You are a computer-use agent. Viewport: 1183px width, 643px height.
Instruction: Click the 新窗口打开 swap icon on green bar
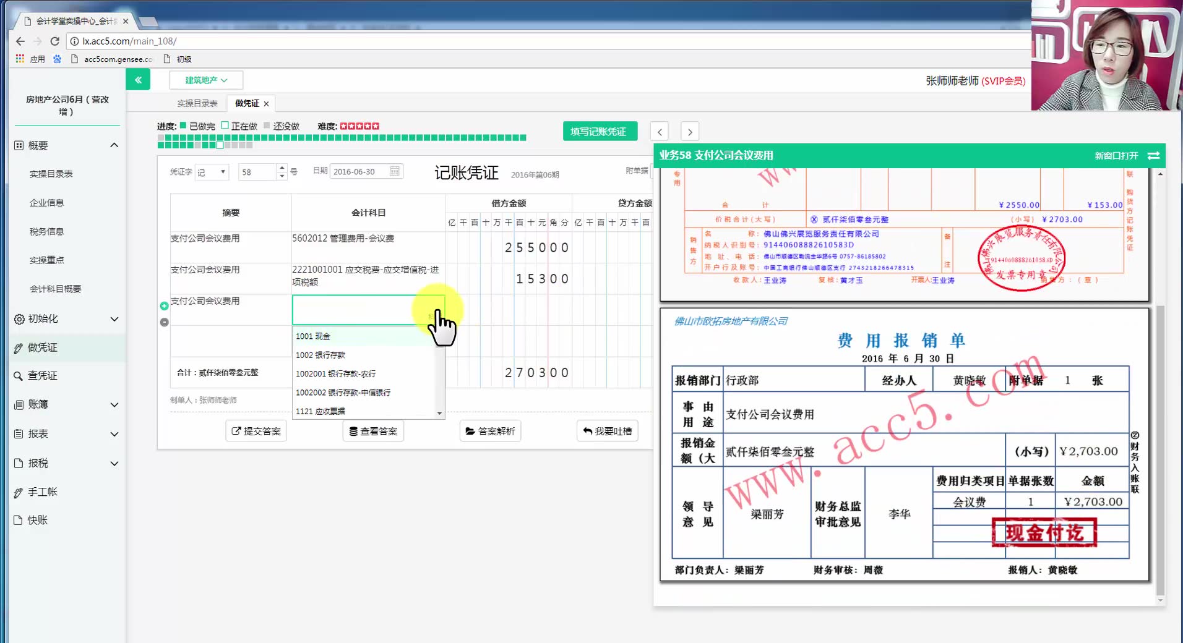tap(1153, 156)
